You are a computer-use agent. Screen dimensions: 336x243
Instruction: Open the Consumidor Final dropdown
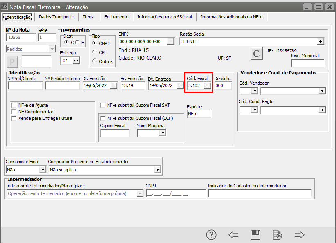(42, 170)
